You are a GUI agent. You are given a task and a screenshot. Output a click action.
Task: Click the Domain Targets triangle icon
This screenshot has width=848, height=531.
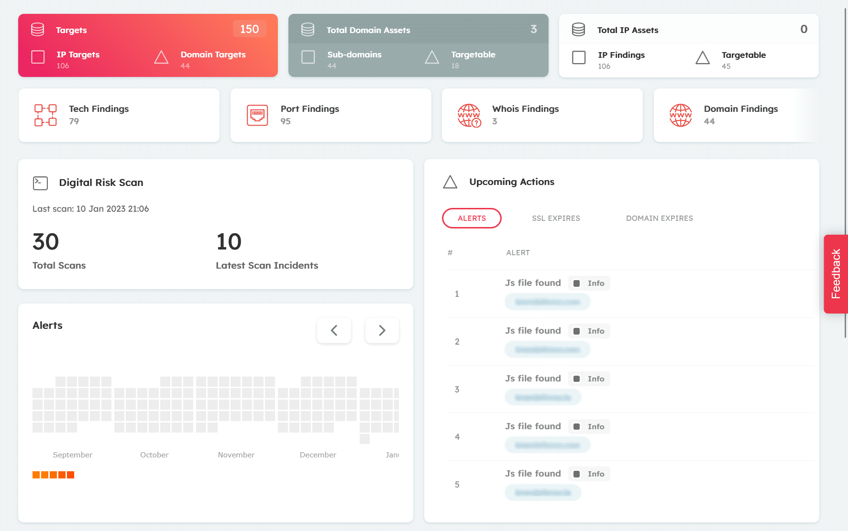click(x=161, y=57)
